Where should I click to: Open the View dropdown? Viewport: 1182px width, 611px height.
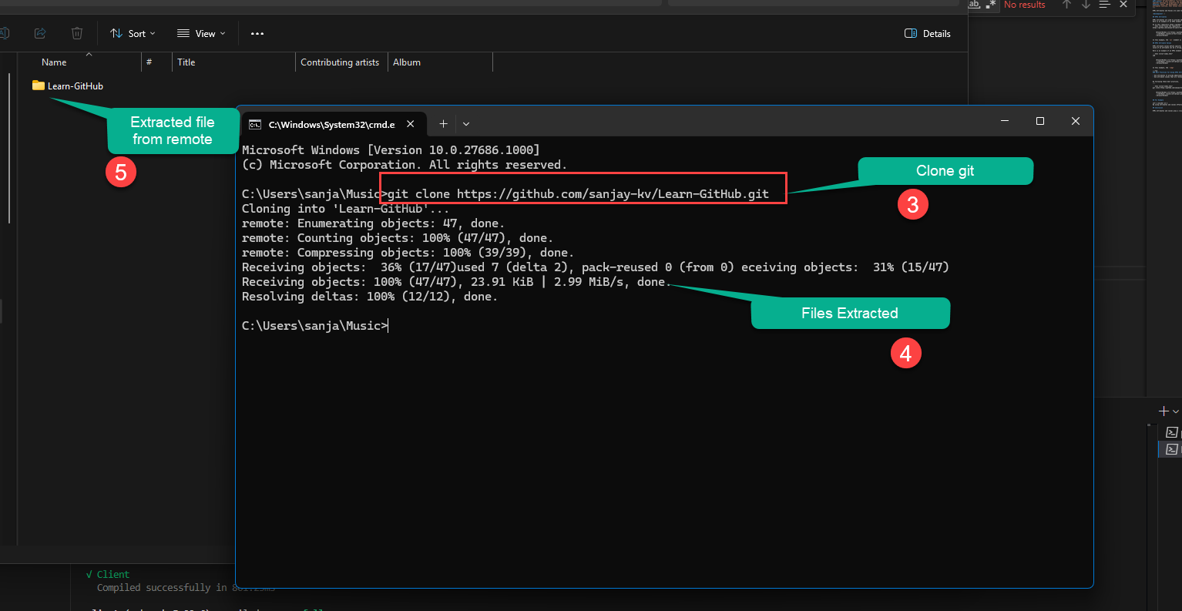(201, 33)
